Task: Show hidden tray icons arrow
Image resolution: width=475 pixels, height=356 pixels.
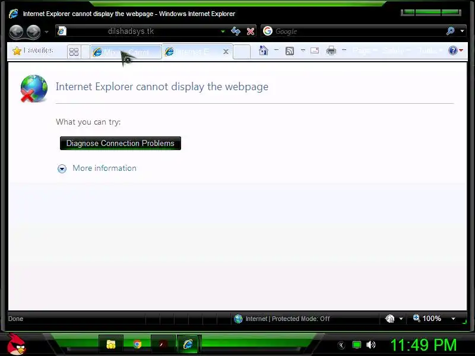Action: [x=341, y=345]
